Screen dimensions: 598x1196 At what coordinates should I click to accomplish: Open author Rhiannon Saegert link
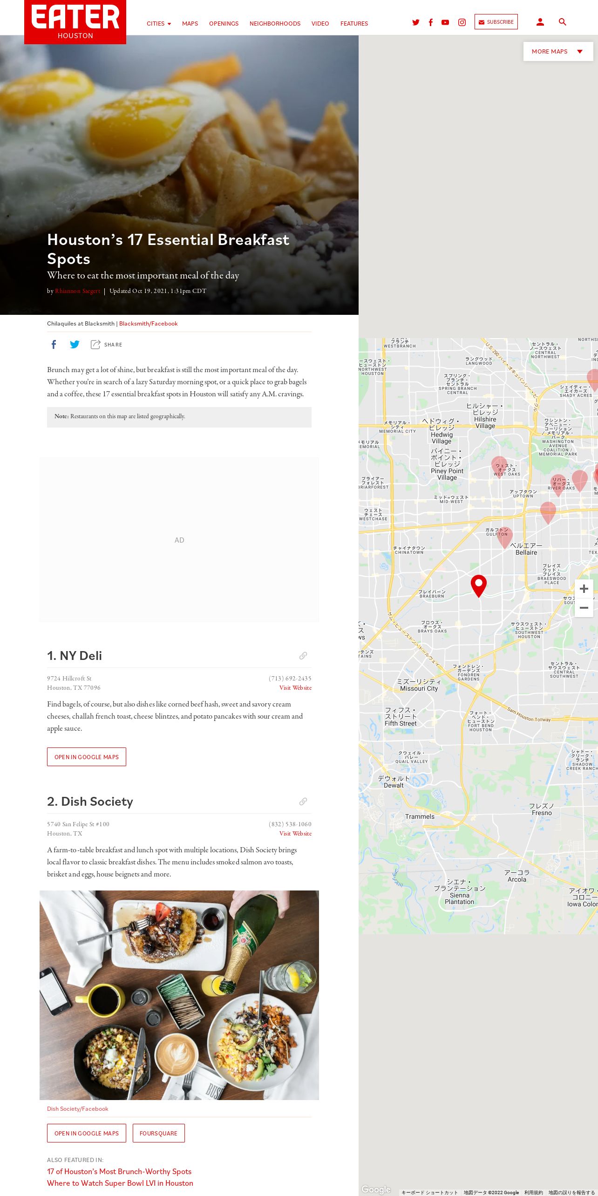click(77, 291)
